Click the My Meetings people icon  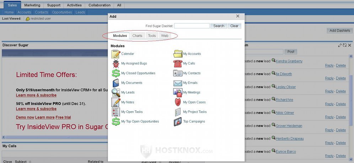pos(178,92)
